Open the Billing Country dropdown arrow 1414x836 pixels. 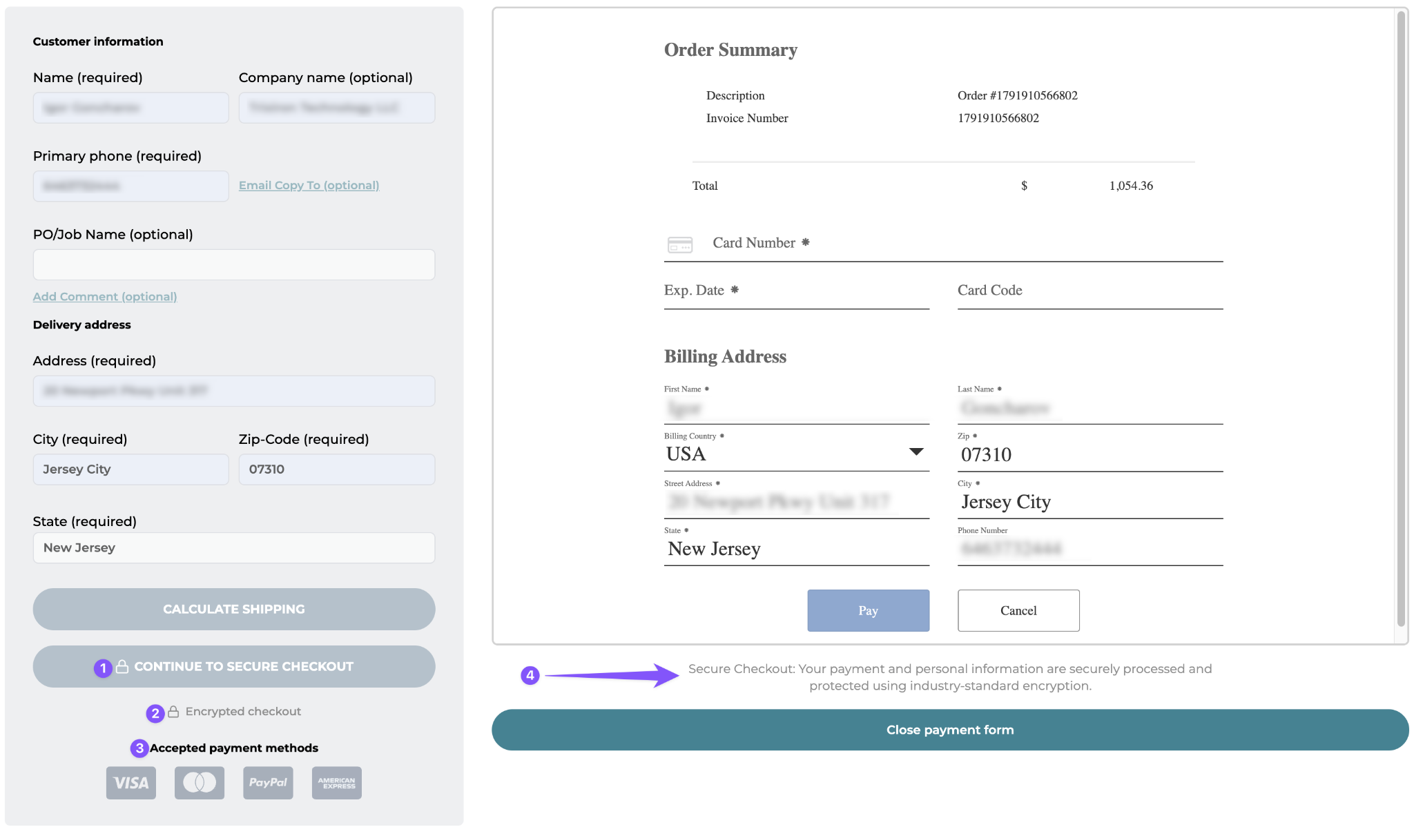click(x=916, y=451)
